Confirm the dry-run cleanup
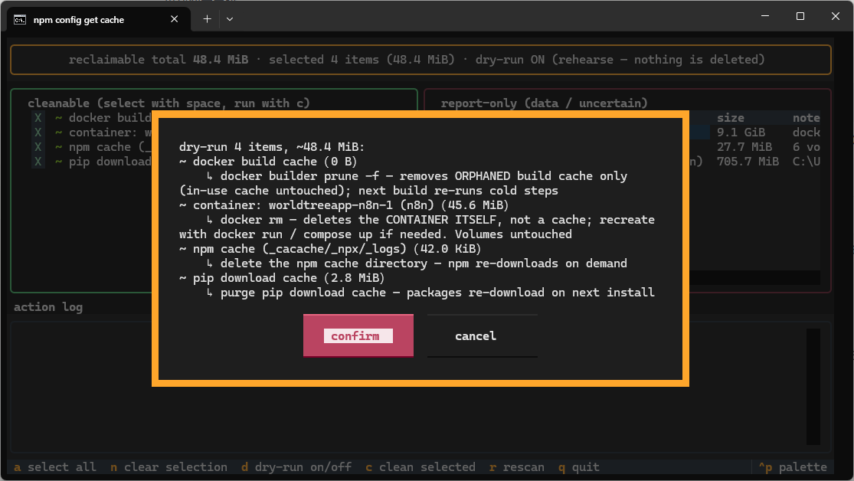The image size is (854, 481). coord(358,335)
